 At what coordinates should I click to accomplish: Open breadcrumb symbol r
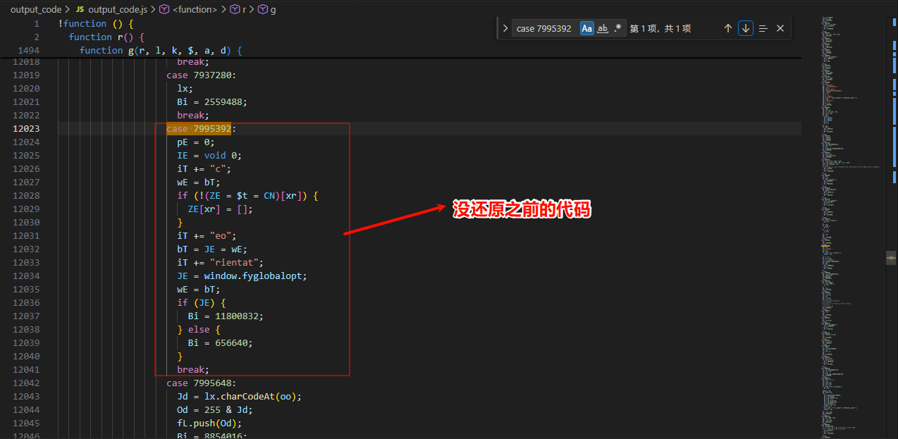(242, 10)
